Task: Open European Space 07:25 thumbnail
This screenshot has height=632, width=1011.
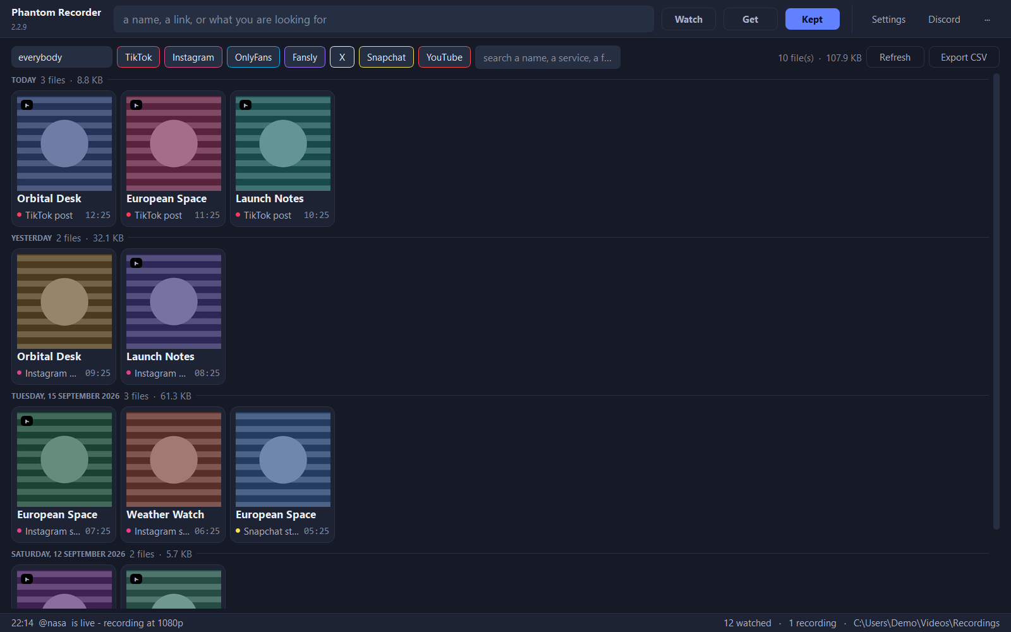Action: pyautogui.click(x=64, y=459)
